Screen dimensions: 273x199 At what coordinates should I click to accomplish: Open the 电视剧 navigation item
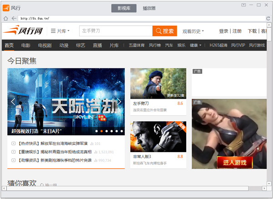click(x=45, y=45)
